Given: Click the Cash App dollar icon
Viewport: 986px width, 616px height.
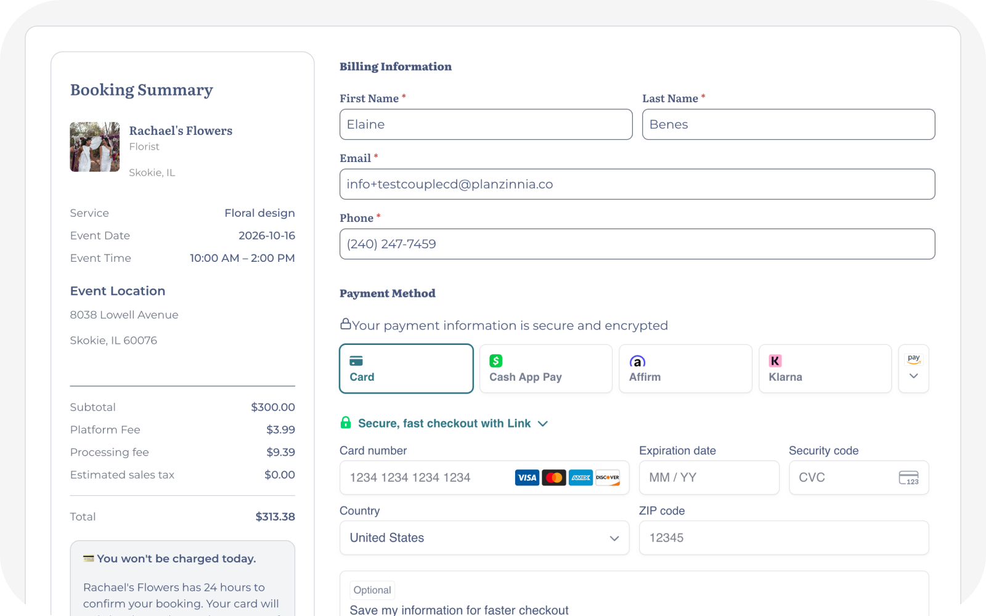Looking at the screenshot, I should click(496, 361).
